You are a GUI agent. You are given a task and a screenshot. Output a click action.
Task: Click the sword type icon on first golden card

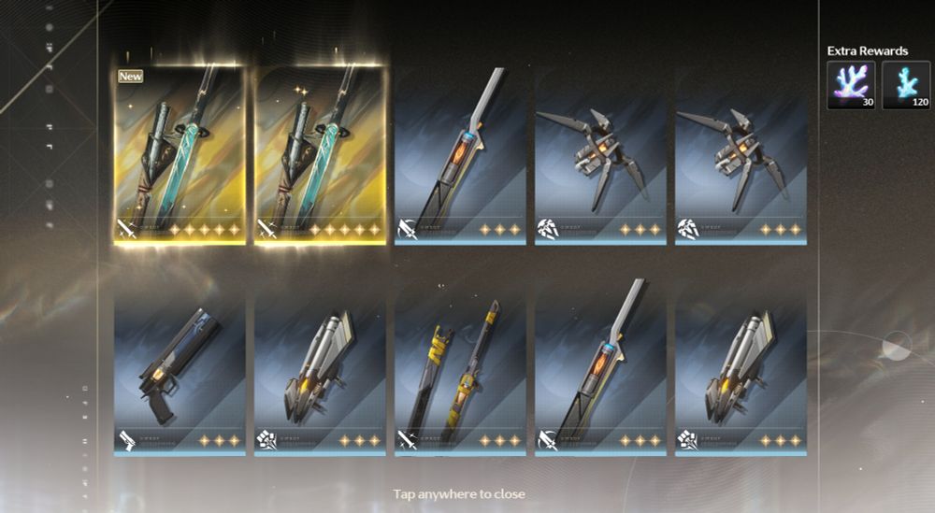click(127, 229)
